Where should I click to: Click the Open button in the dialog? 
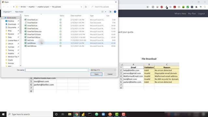click(x=97, y=74)
